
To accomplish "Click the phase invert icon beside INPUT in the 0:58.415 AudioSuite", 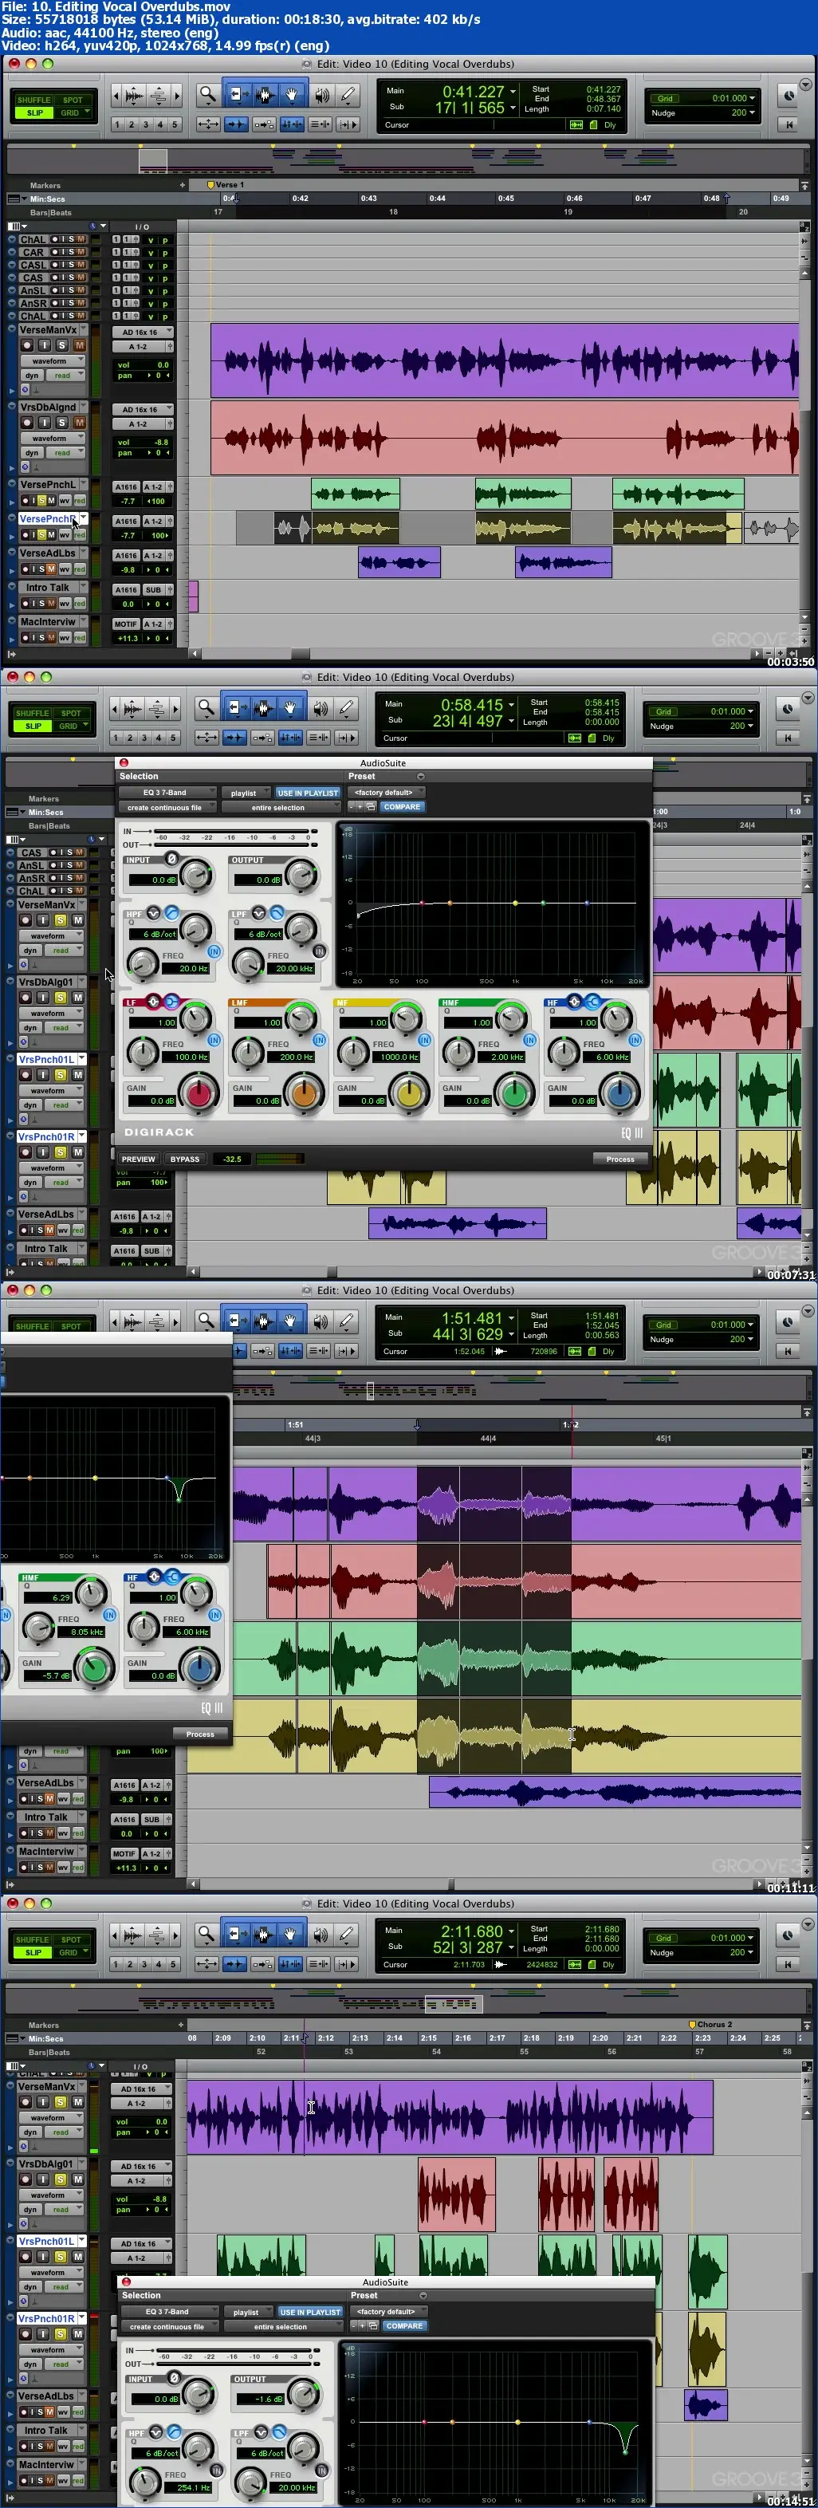I will [x=171, y=858].
